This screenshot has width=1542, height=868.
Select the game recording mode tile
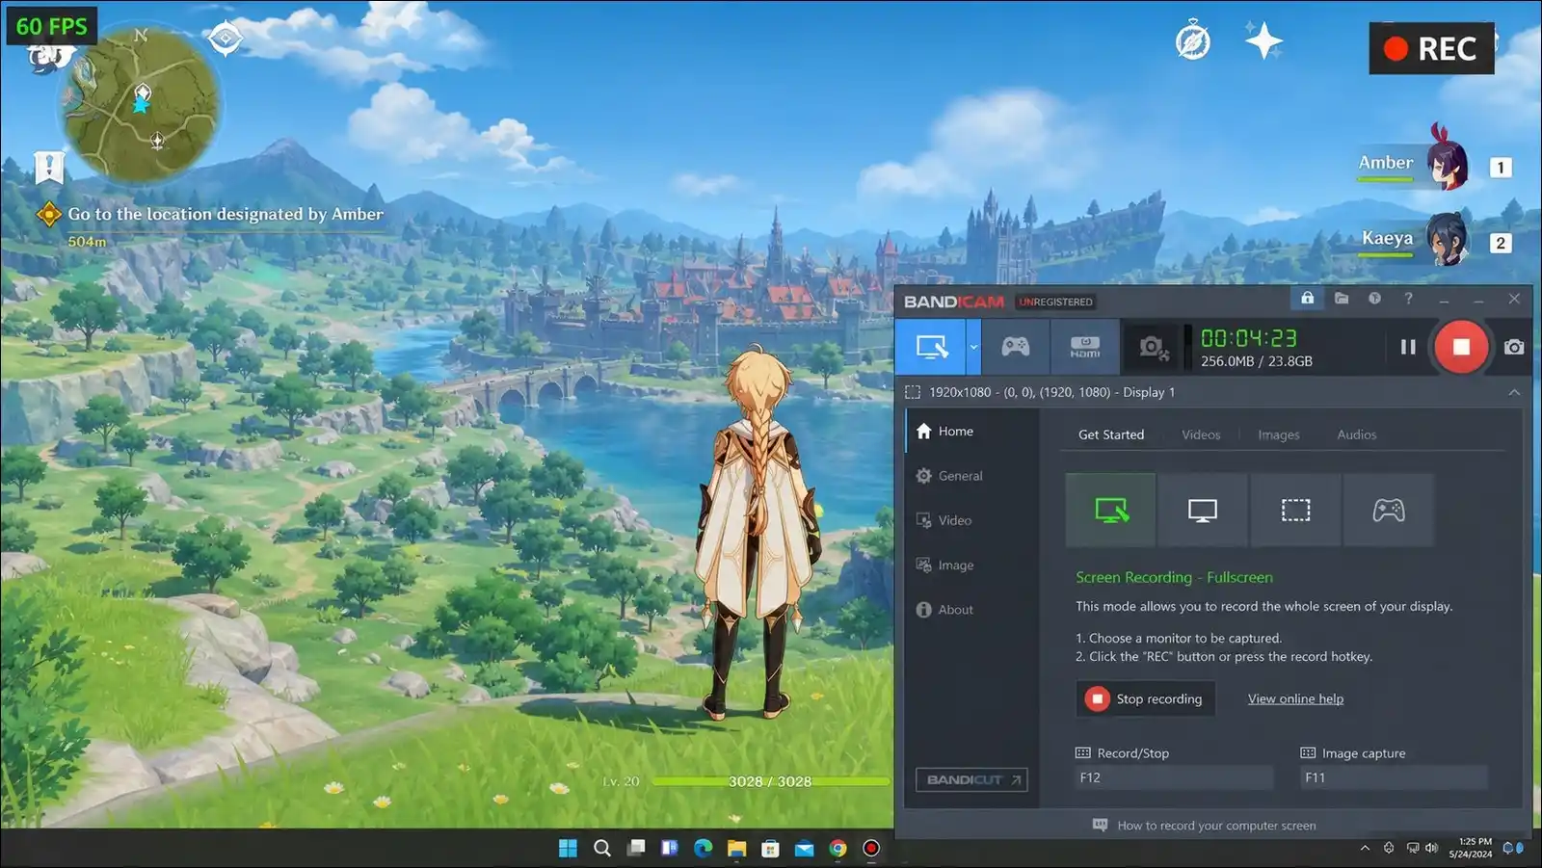click(1389, 510)
